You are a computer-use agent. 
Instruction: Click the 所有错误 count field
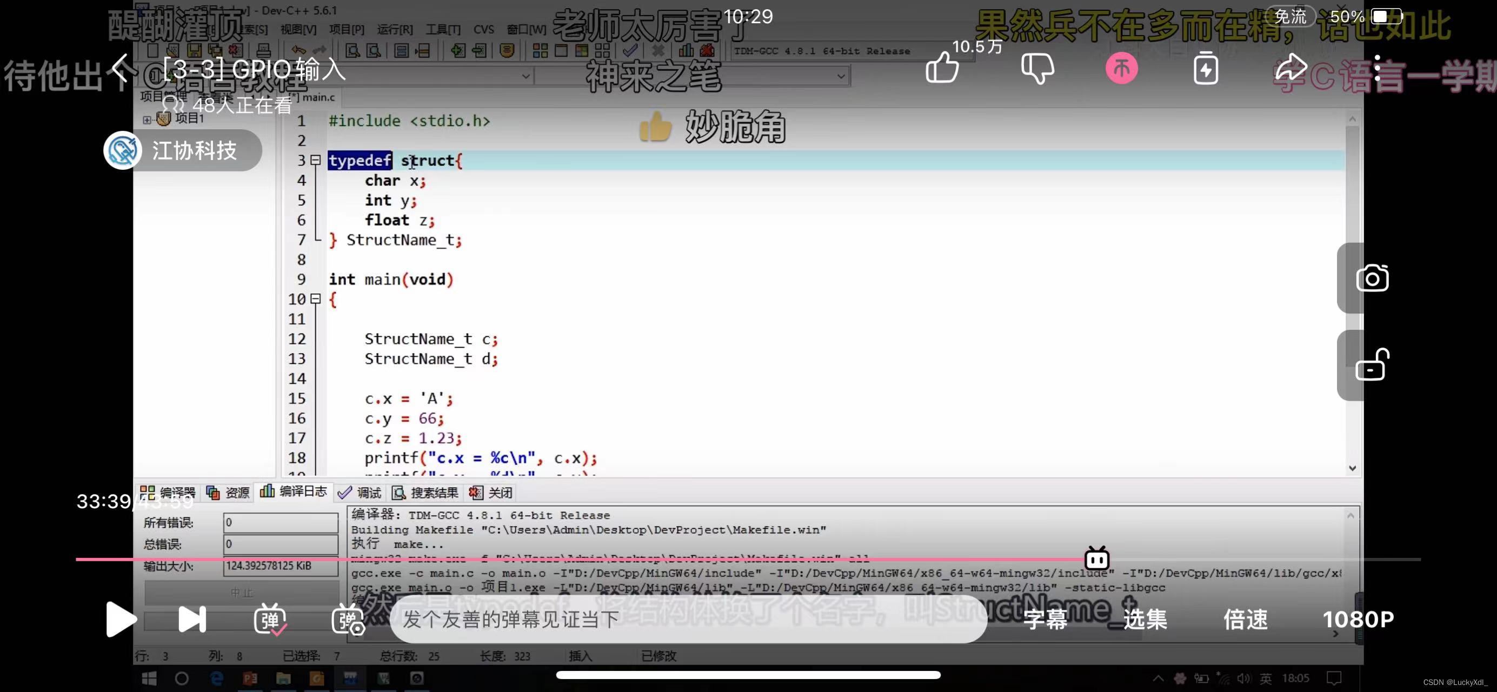pos(281,522)
